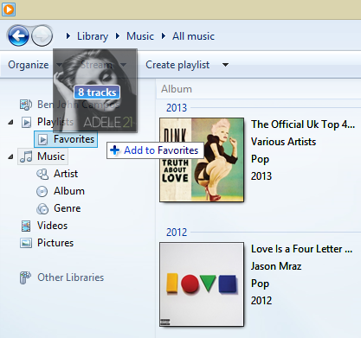Click the Videos filmstrip icon
This screenshot has width=361, height=338.
point(26,226)
